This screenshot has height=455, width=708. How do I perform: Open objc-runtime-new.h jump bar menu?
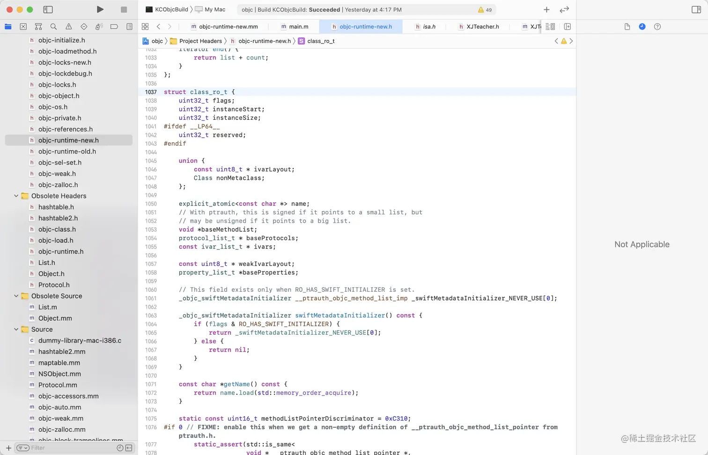[x=260, y=41]
